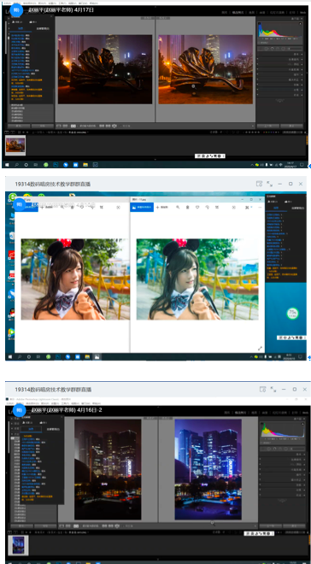Expand the 基本 panel in 4月16日-2 Lightroom
Image resolution: width=311 pixels, height=564 pixels.
point(283,455)
